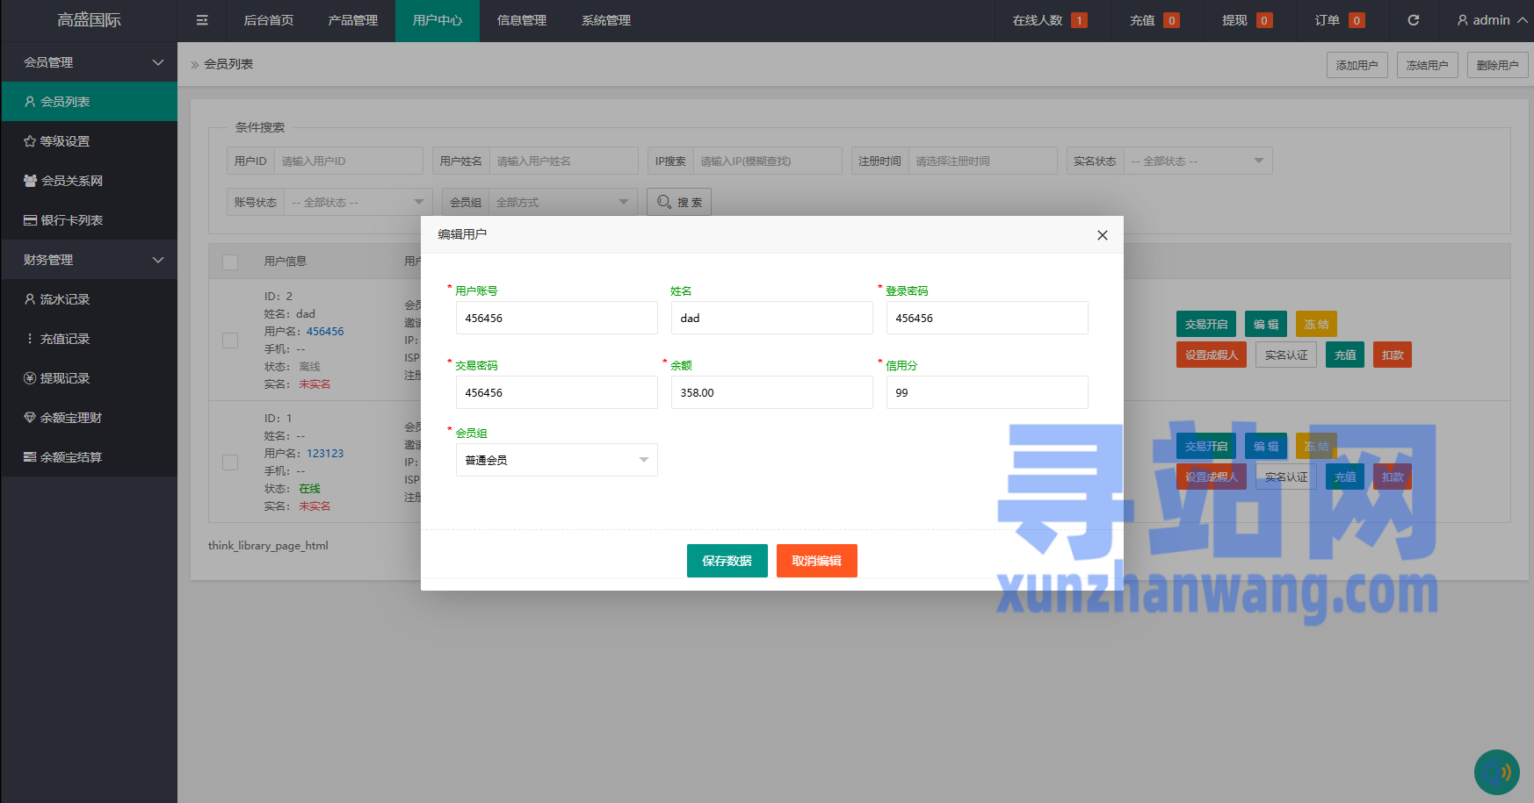Toggle the select-all checkbox in table header

click(x=230, y=262)
